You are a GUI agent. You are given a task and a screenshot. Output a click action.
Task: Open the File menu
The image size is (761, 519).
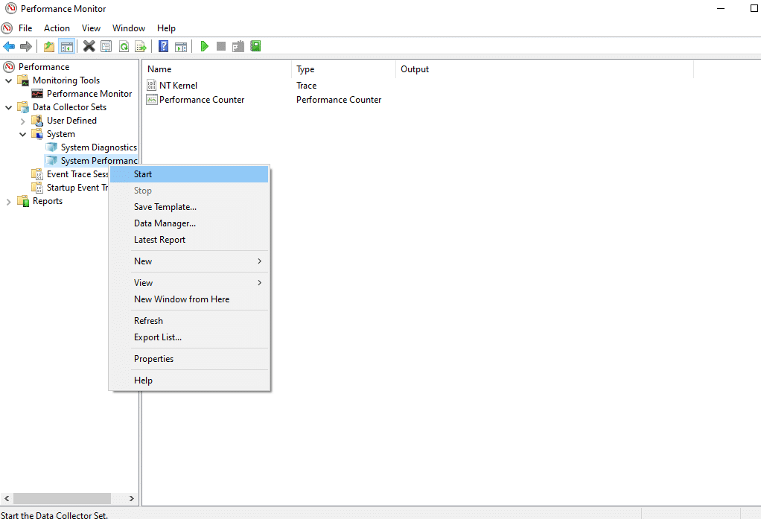[x=25, y=28]
